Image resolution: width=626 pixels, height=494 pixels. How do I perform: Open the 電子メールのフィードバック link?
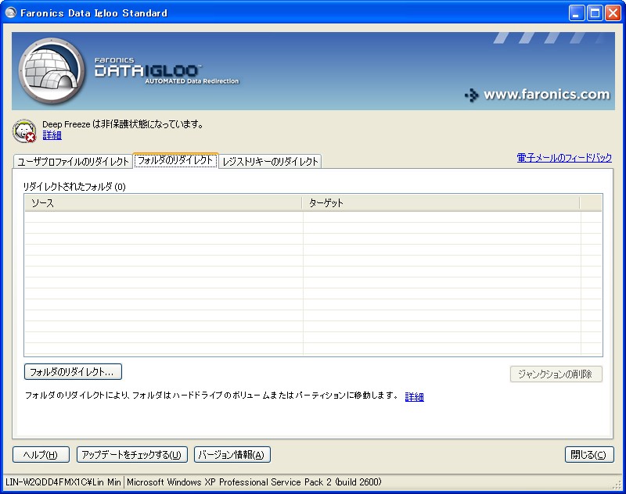(564, 158)
